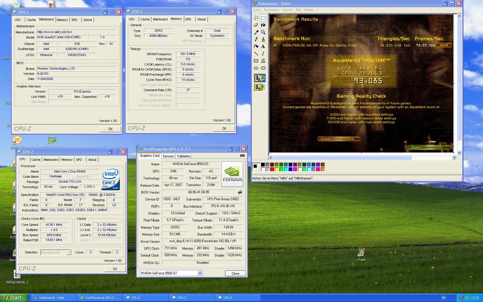
Task: Open the Datei menu in Paint
Action: (257, 10)
